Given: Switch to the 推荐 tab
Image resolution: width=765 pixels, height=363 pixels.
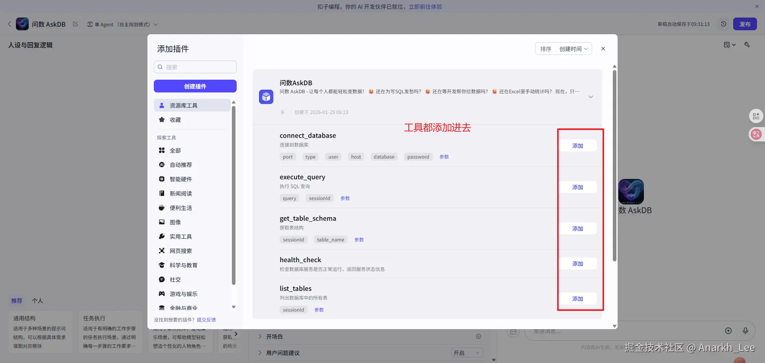Looking at the screenshot, I should (x=17, y=301).
